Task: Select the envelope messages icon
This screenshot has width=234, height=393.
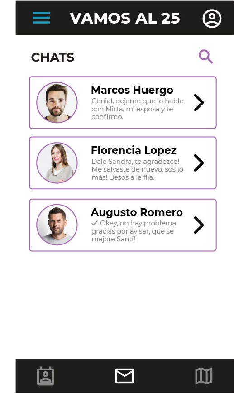Action: [x=124, y=376]
